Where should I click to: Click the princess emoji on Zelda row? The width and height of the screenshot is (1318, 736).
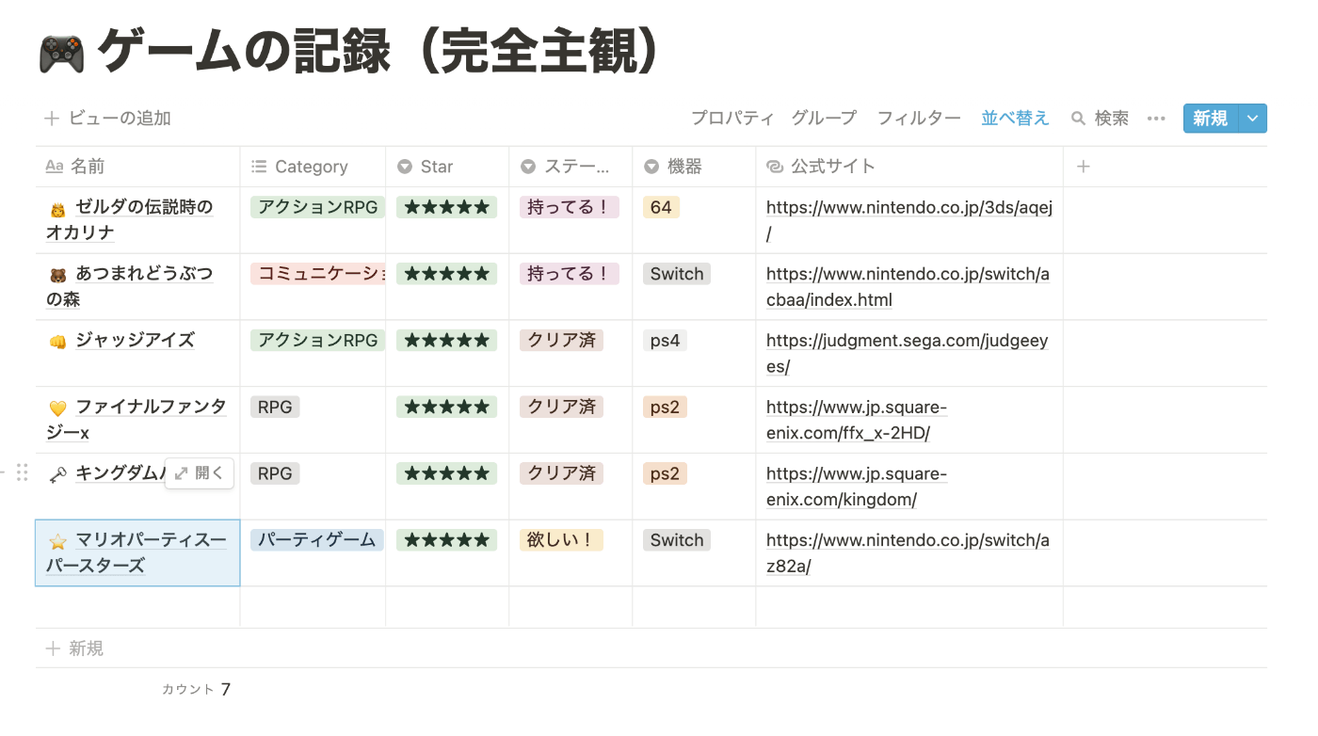pos(57,209)
